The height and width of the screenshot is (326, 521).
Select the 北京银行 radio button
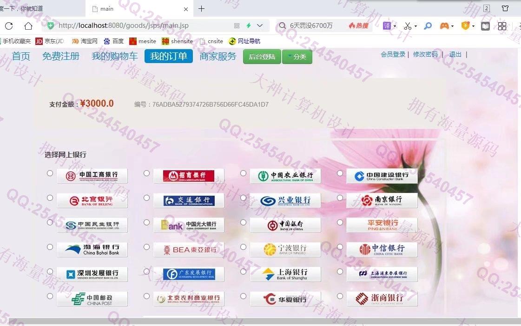click(50, 198)
